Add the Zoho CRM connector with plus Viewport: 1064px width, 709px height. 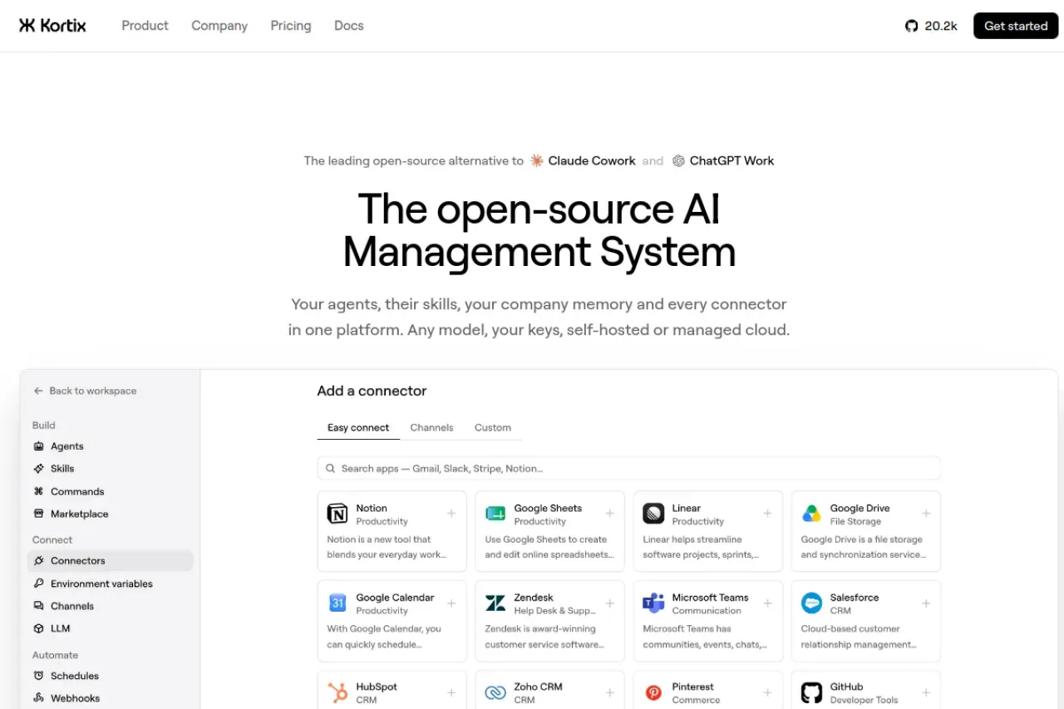609,692
